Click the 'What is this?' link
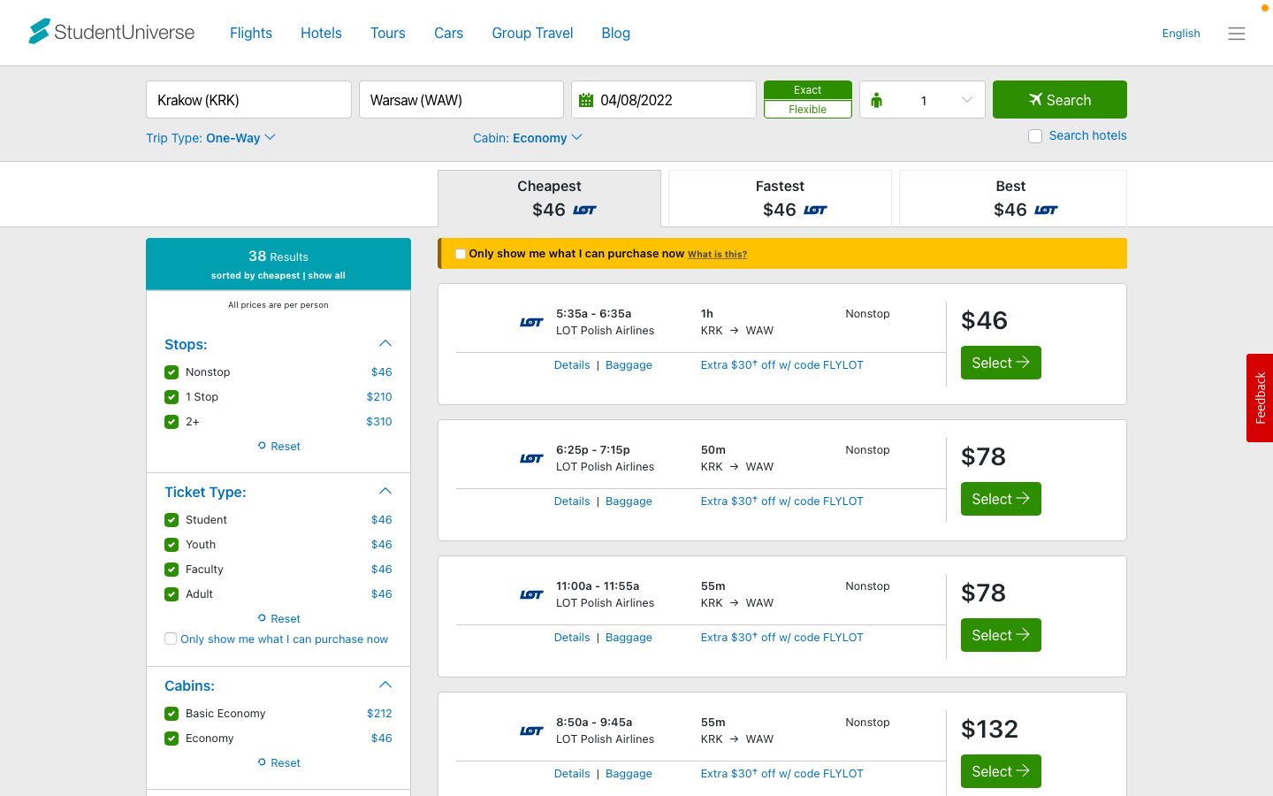Image resolution: width=1273 pixels, height=796 pixels. [717, 255]
